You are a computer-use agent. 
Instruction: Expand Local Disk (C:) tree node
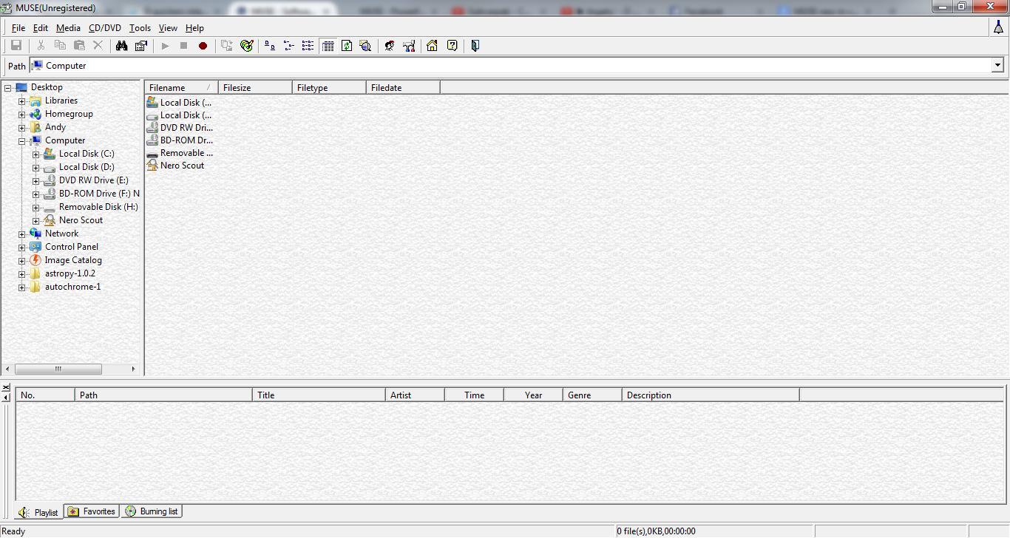pyautogui.click(x=36, y=154)
